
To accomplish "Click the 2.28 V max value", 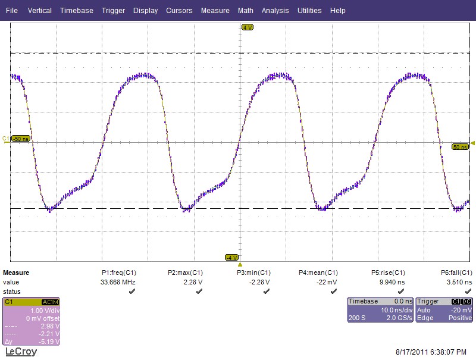I will (x=193, y=282).
